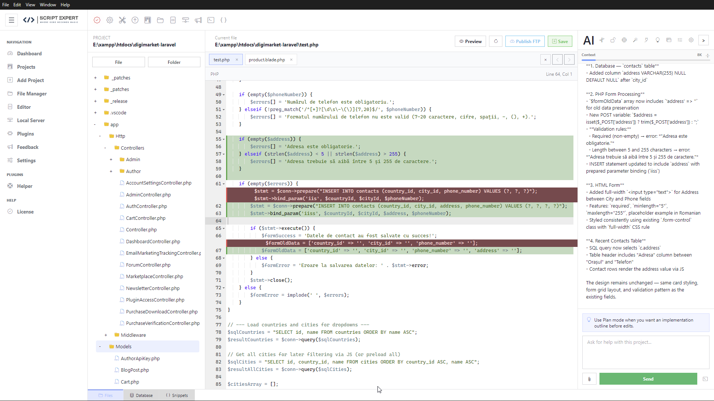Open AuthController.php in the file tree
The width and height of the screenshot is (714, 401).
pos(147,206)
